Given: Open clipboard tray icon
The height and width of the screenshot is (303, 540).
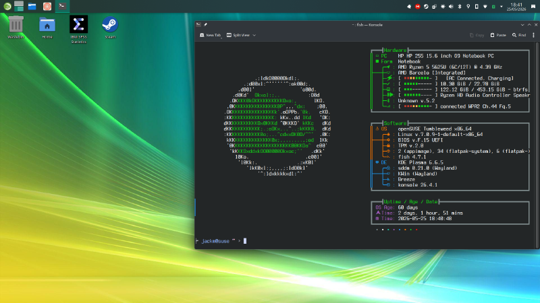Looking at the screenshot, I should tap(434, 7).
